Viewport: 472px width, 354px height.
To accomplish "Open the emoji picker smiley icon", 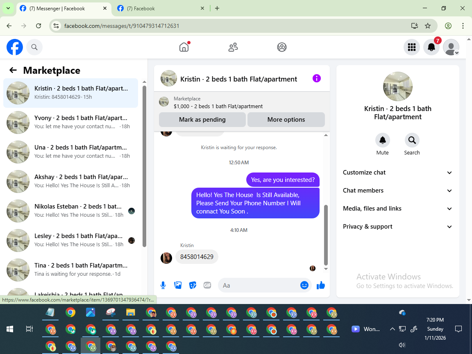I will point(304,285).
